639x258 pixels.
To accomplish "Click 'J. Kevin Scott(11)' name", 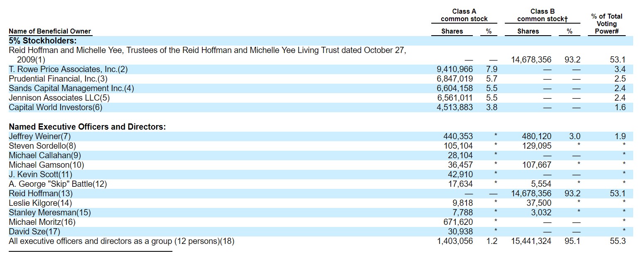I will click(x=40, y=174).
